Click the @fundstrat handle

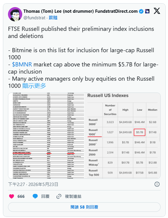tap(34, 18)
